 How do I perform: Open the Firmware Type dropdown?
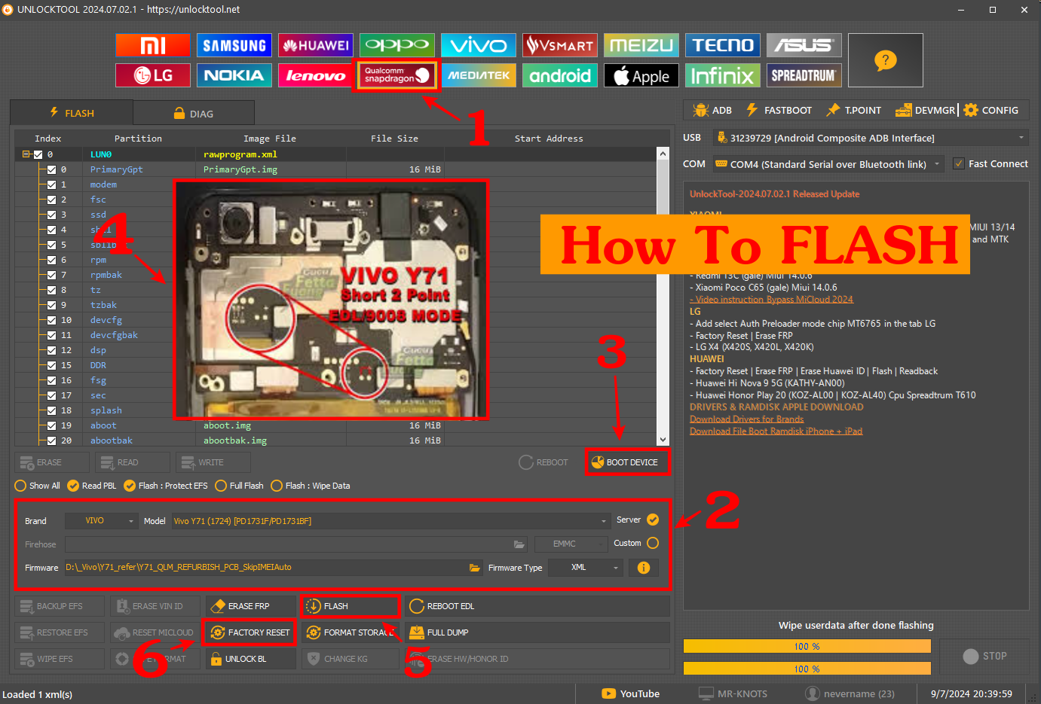tap(585, 568)
